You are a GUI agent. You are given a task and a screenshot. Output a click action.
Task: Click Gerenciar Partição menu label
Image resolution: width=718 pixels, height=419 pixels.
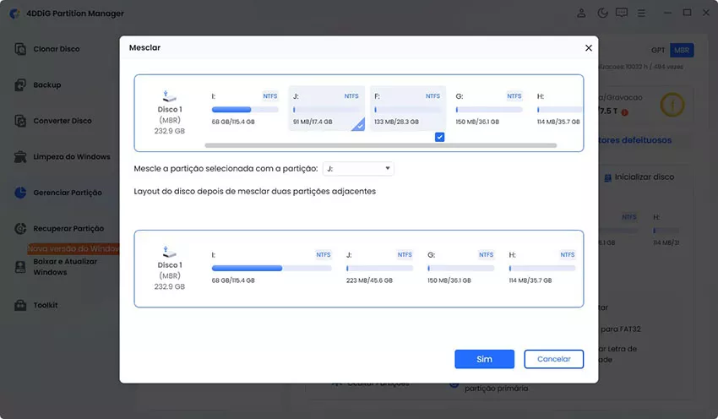click(x=68, y=193)
